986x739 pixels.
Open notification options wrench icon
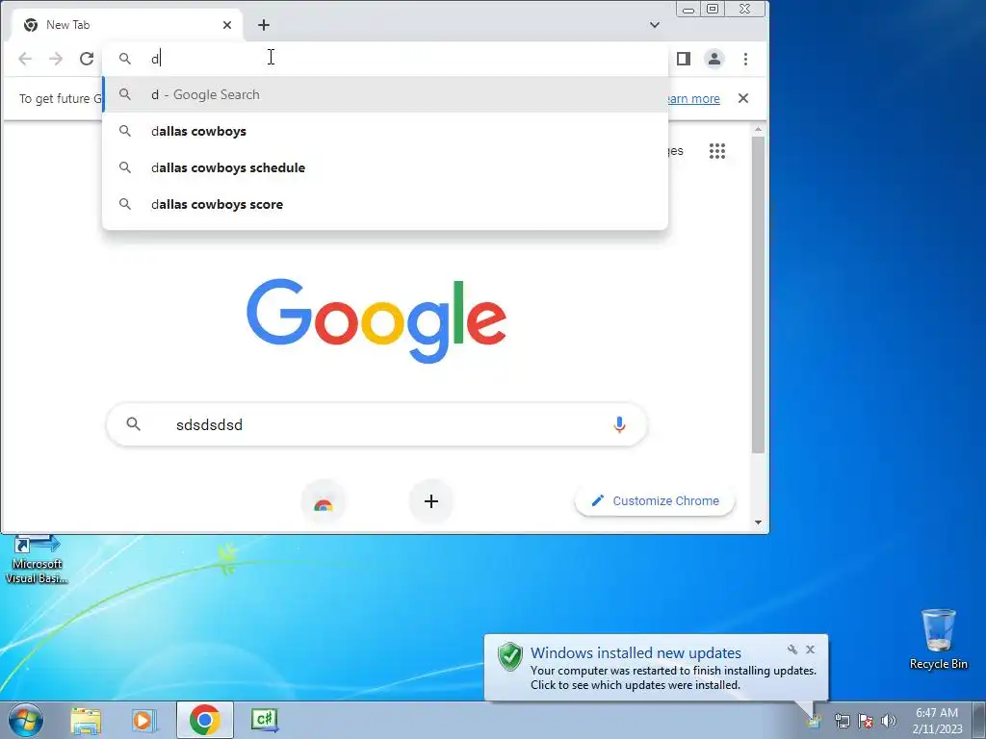click(x=792, y=650)
